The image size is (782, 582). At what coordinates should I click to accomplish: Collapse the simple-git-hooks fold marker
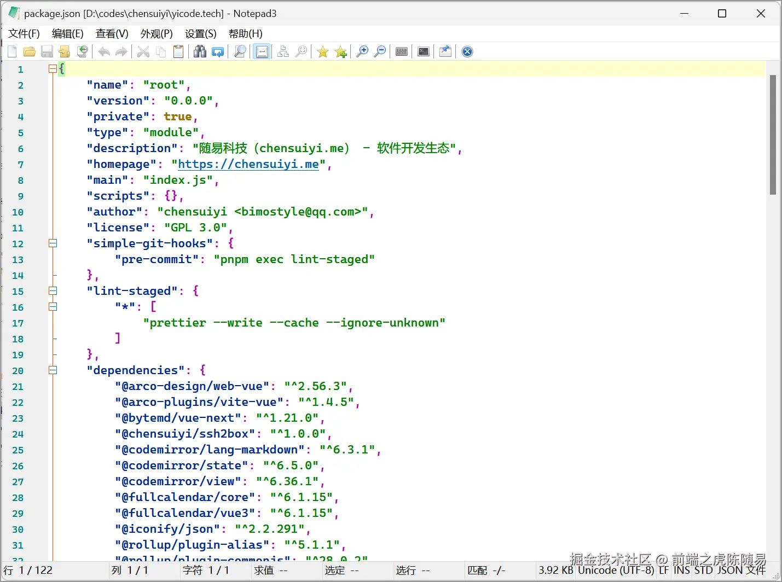53,243
